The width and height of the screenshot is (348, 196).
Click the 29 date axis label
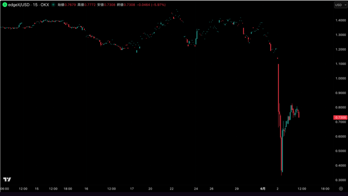pyautogui.click(x=237, y=189)
